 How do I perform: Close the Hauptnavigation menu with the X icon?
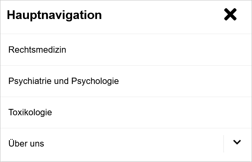click(x=230, y=15)
